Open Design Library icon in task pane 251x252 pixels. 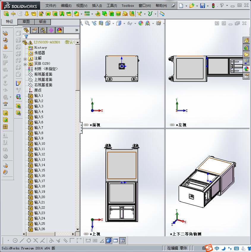246,47
